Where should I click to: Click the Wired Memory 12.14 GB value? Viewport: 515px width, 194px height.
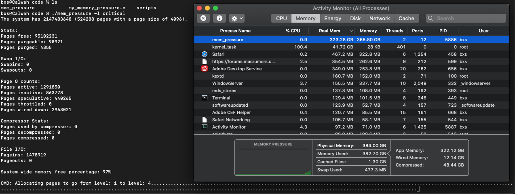[x=454, y=158]
